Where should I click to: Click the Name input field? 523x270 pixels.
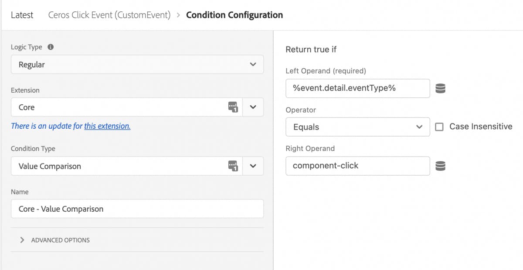coord(137,209)
